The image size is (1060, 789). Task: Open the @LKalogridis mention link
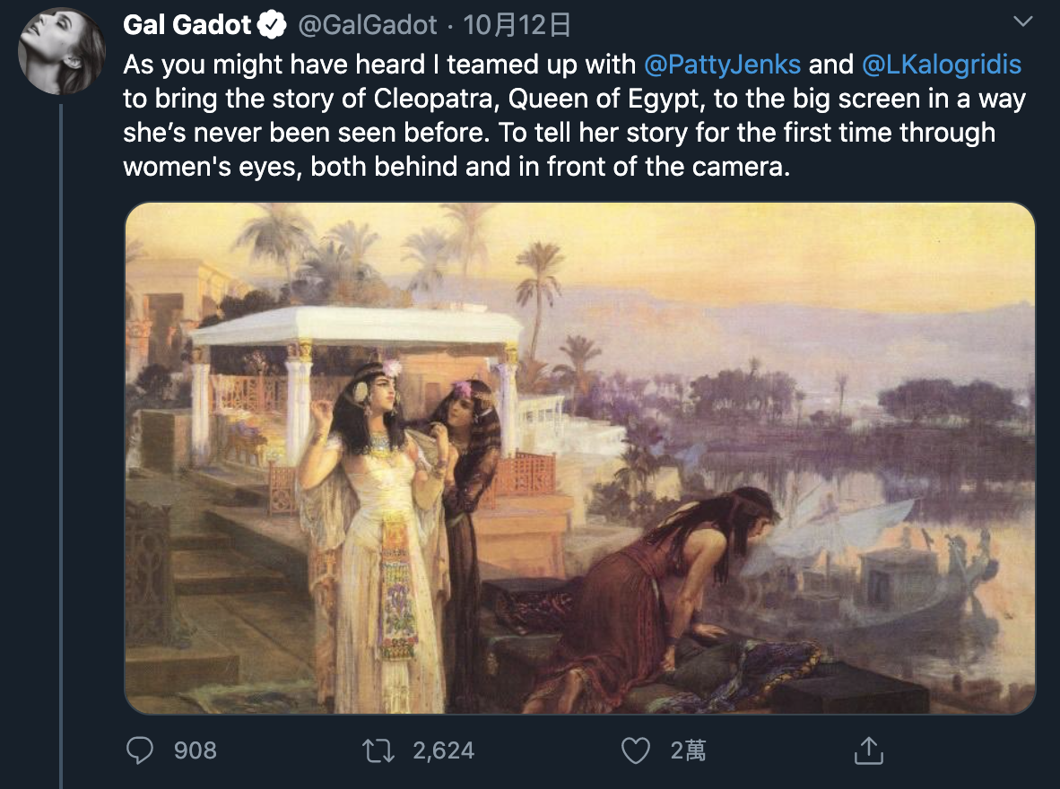pyautogui.click(x=942, y=65)
